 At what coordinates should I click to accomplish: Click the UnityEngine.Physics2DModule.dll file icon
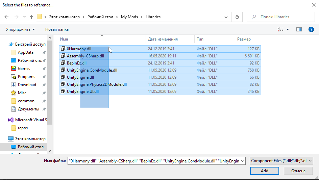63,84
